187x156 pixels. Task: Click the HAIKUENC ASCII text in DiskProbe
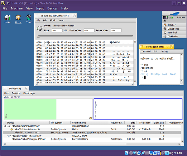pyautogui.click(x=115, y=42)
